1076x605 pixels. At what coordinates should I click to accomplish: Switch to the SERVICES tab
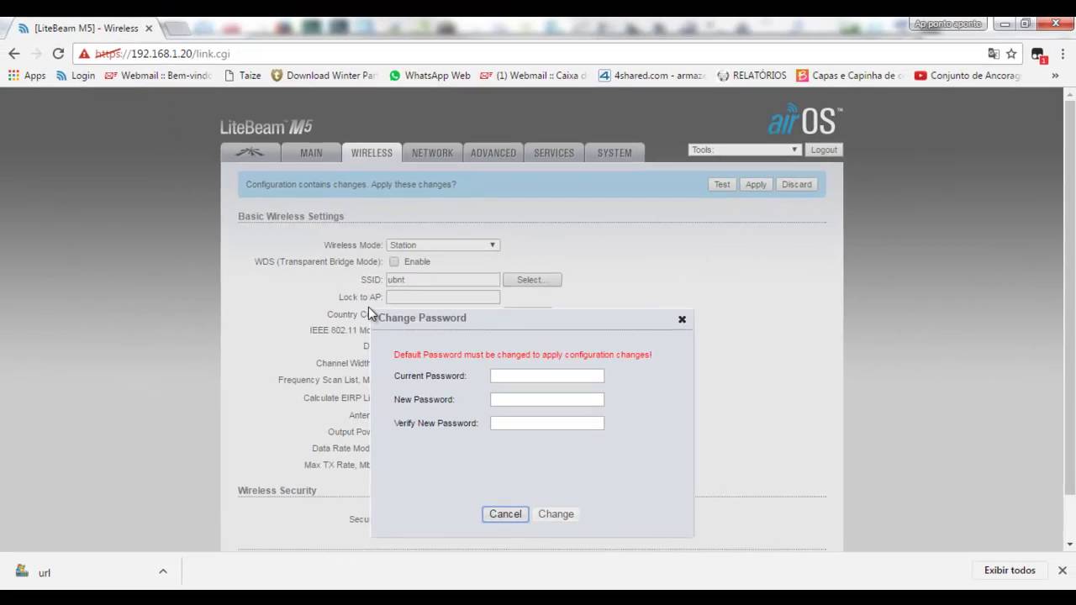554,153
